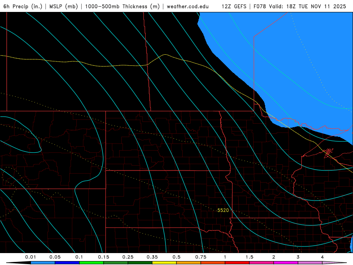Click the yellow 0.35 color swatch
The height and width of the screenshot is (265, 353).
[x=164, y=263]
